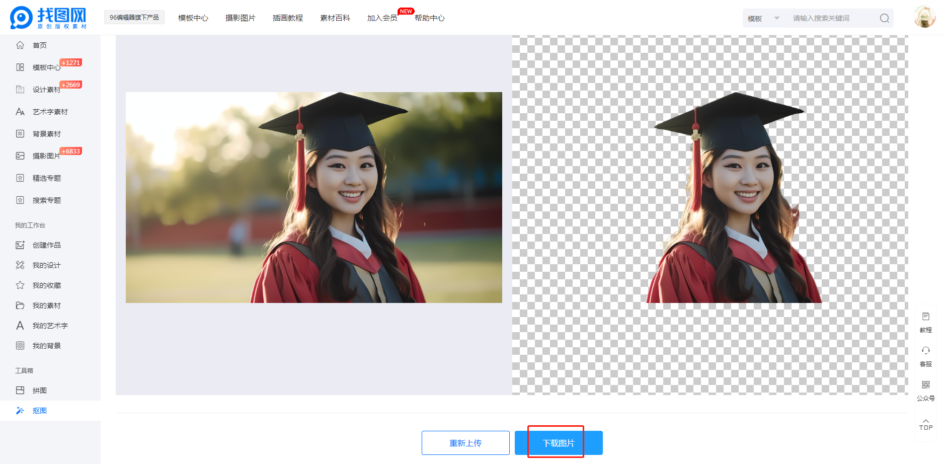Open the user avatar menu
The image size is (944, 464).
(924, 17)
